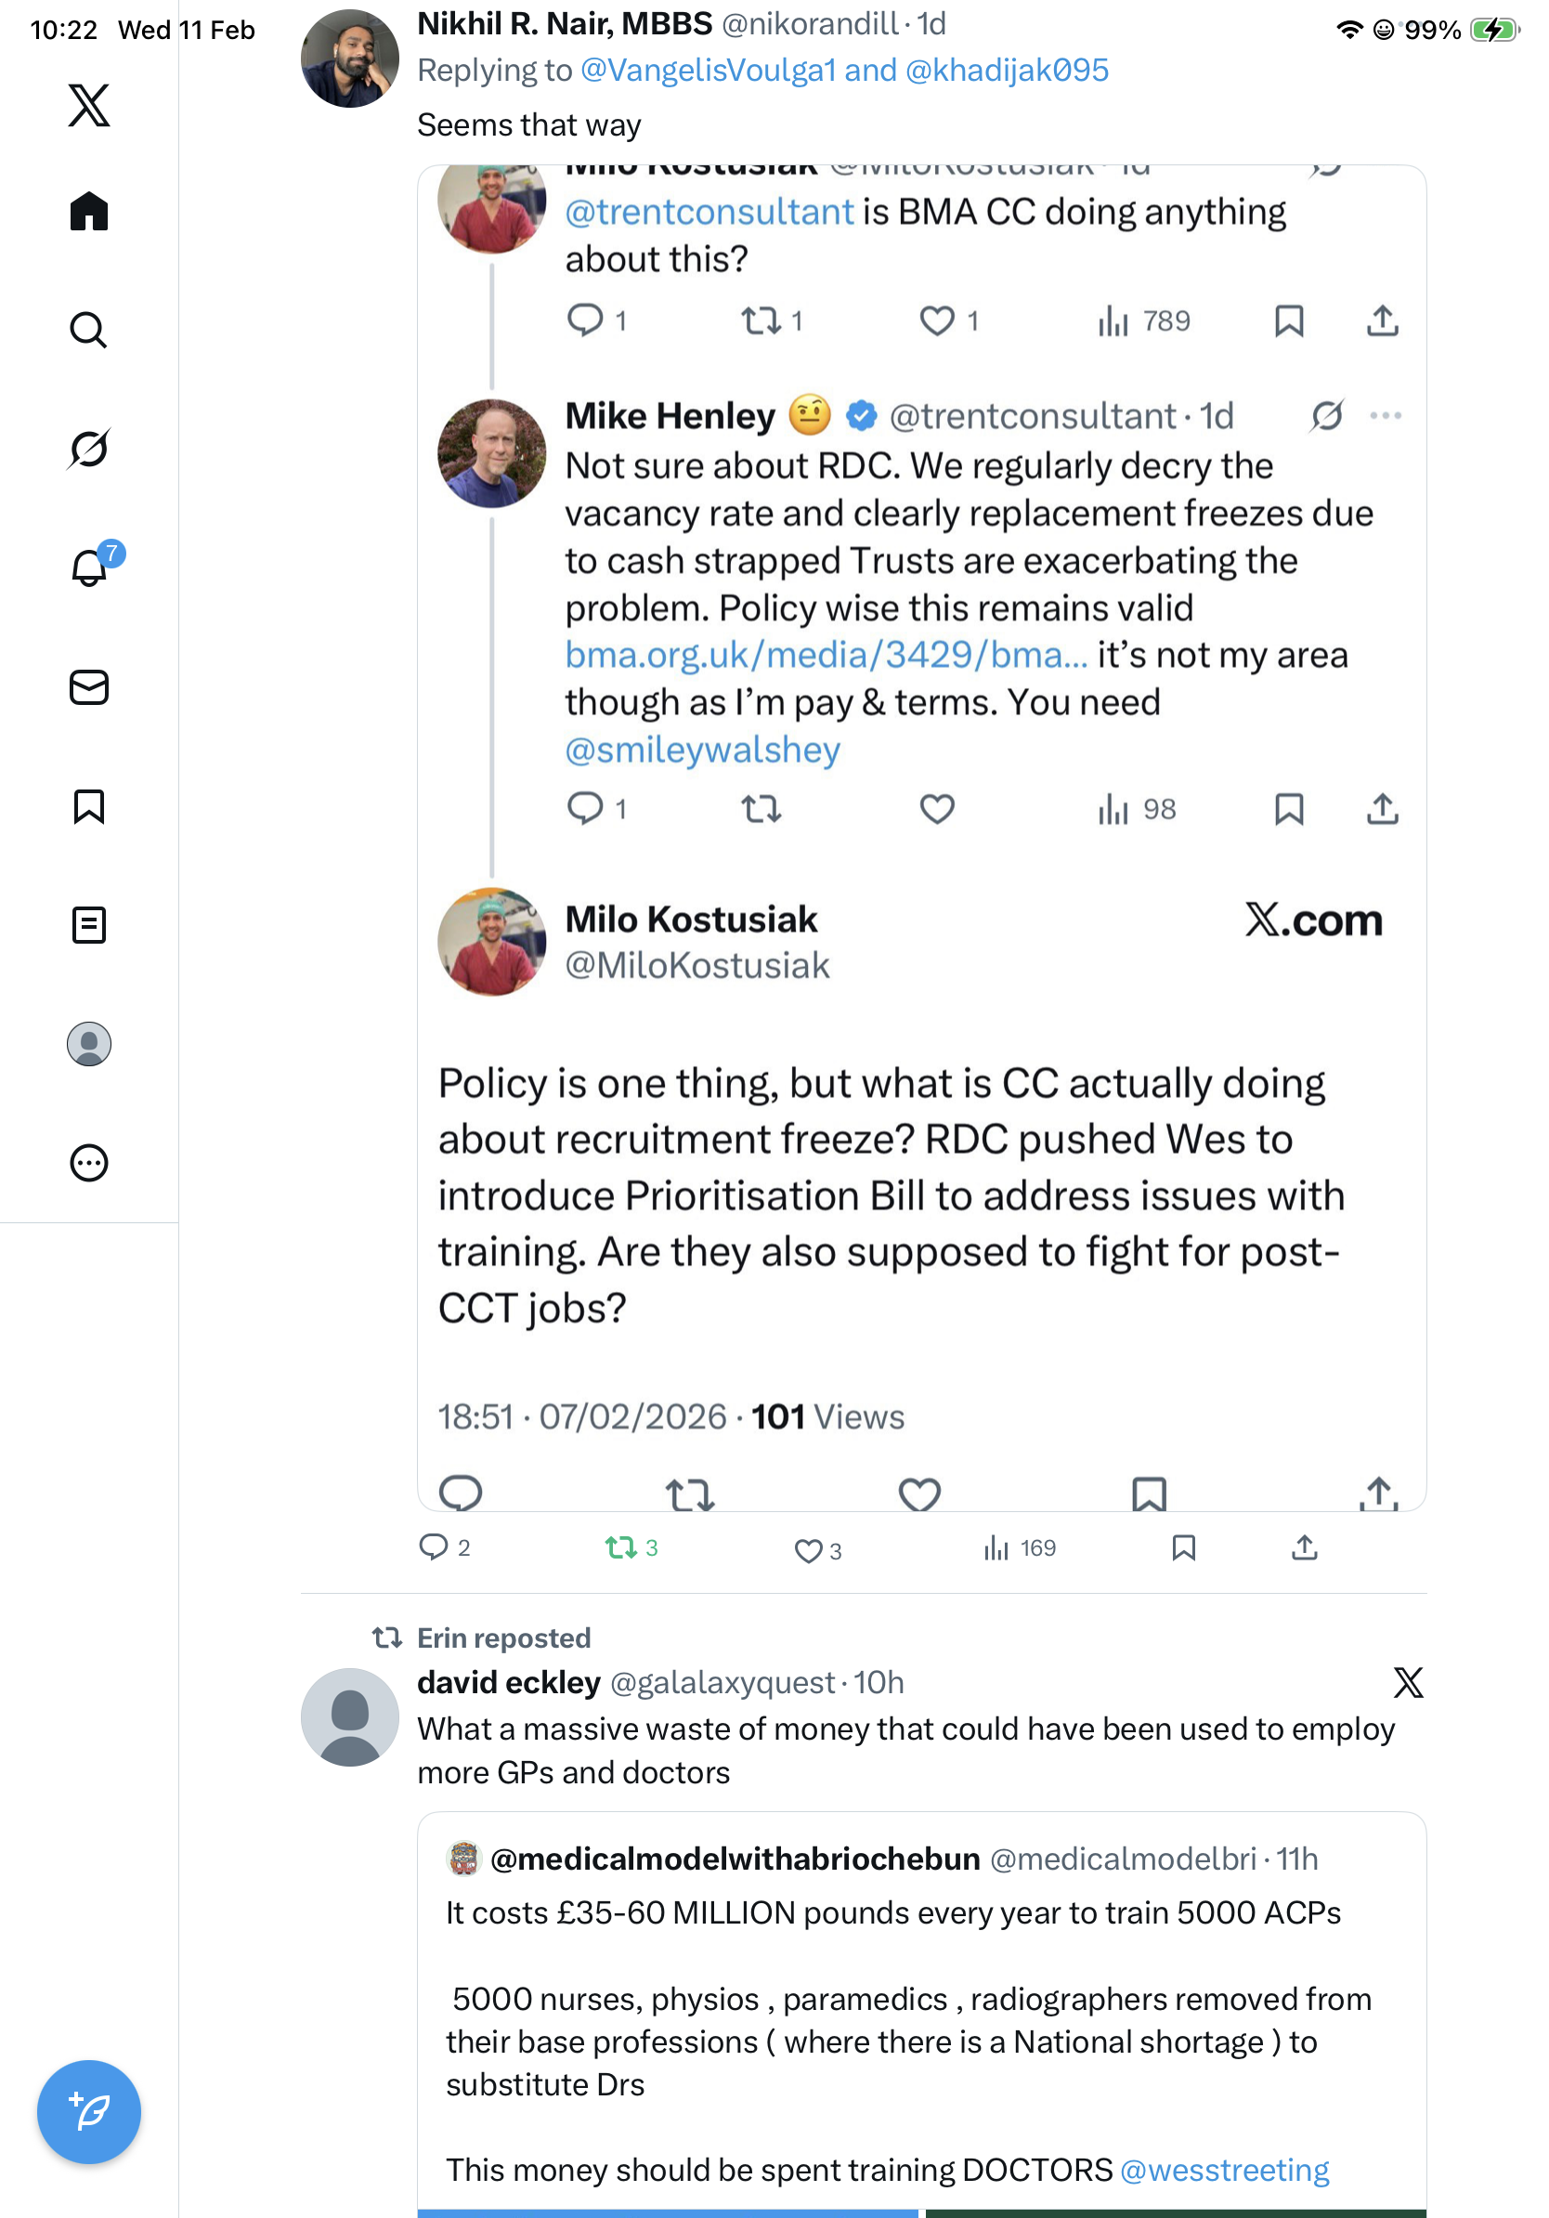The height and width of the screenshot is (2218, 1549).
Task: Bookmark Nikhil R. Nair's post
Action: [x=1183, y=1547]
